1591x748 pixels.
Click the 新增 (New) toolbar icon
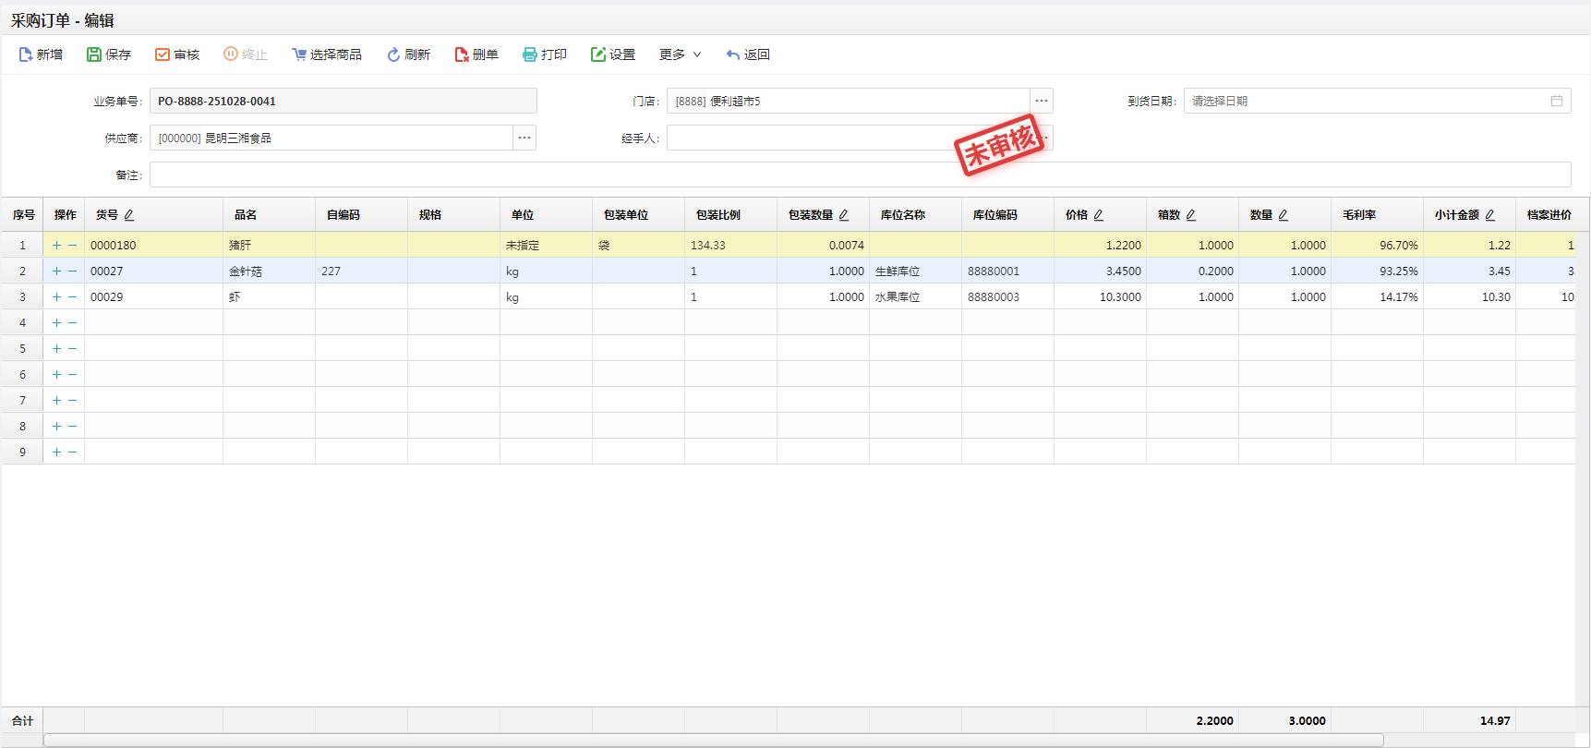tap(26, 55)
